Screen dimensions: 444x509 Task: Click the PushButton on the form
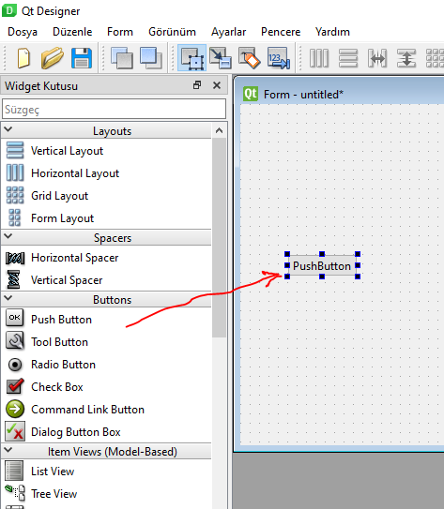click(322, 266)
